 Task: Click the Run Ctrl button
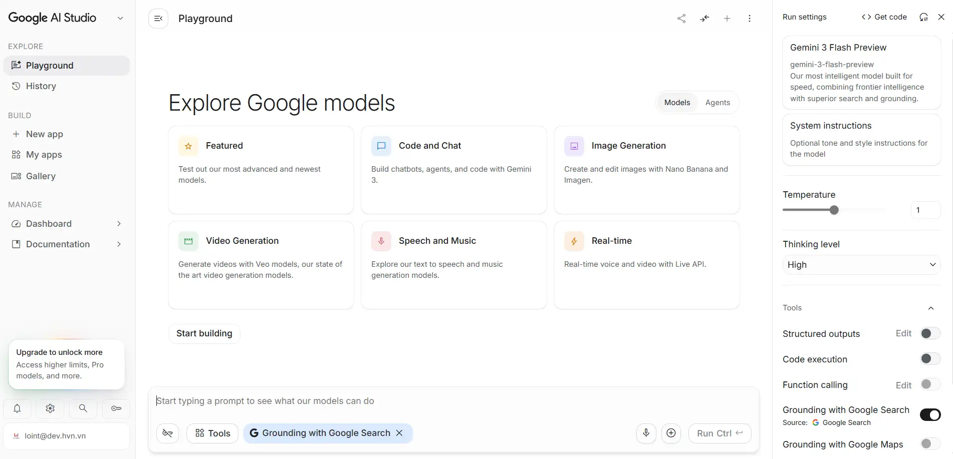[720, 433]
